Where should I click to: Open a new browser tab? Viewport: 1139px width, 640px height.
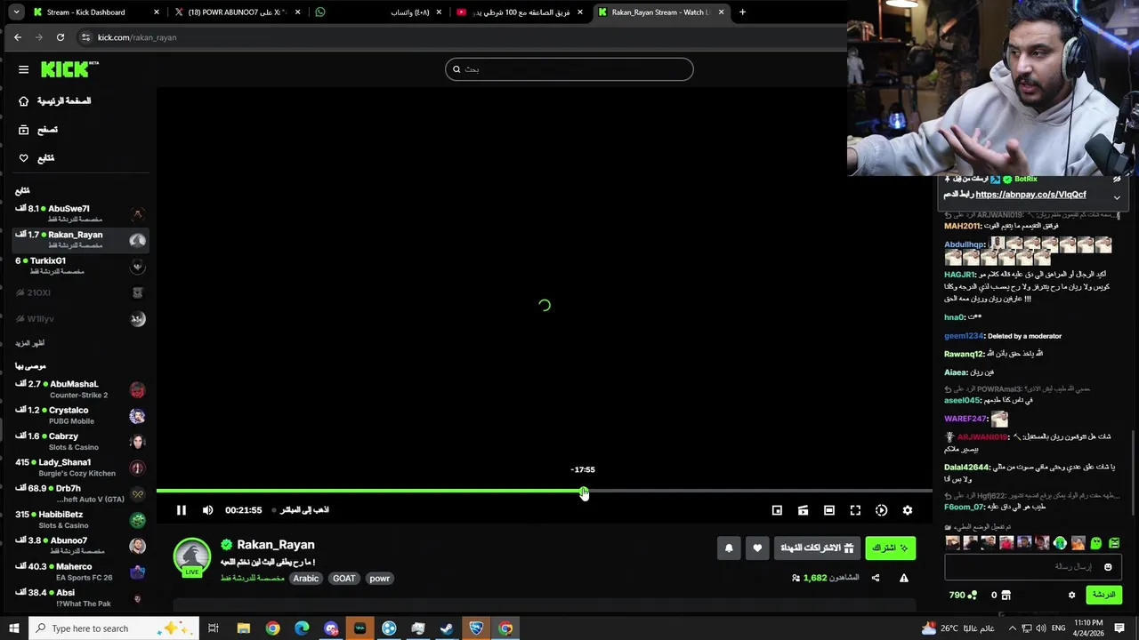743,12
